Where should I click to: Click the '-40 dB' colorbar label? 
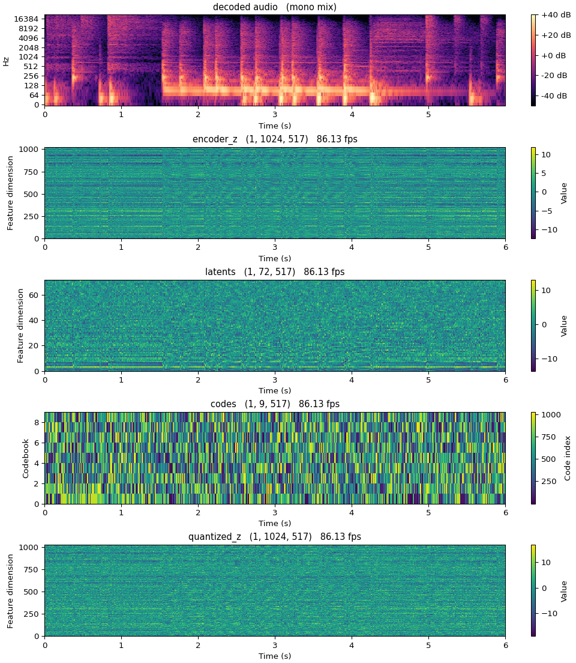click(554, 96)
